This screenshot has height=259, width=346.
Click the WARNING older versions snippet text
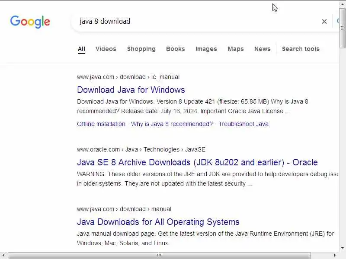208,179
